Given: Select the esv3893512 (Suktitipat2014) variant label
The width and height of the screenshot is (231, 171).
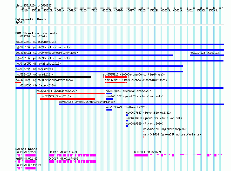Looking at the screenshot, I should [x=37, y=42].
